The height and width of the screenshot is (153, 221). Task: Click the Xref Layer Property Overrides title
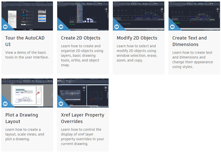(83, 118)
